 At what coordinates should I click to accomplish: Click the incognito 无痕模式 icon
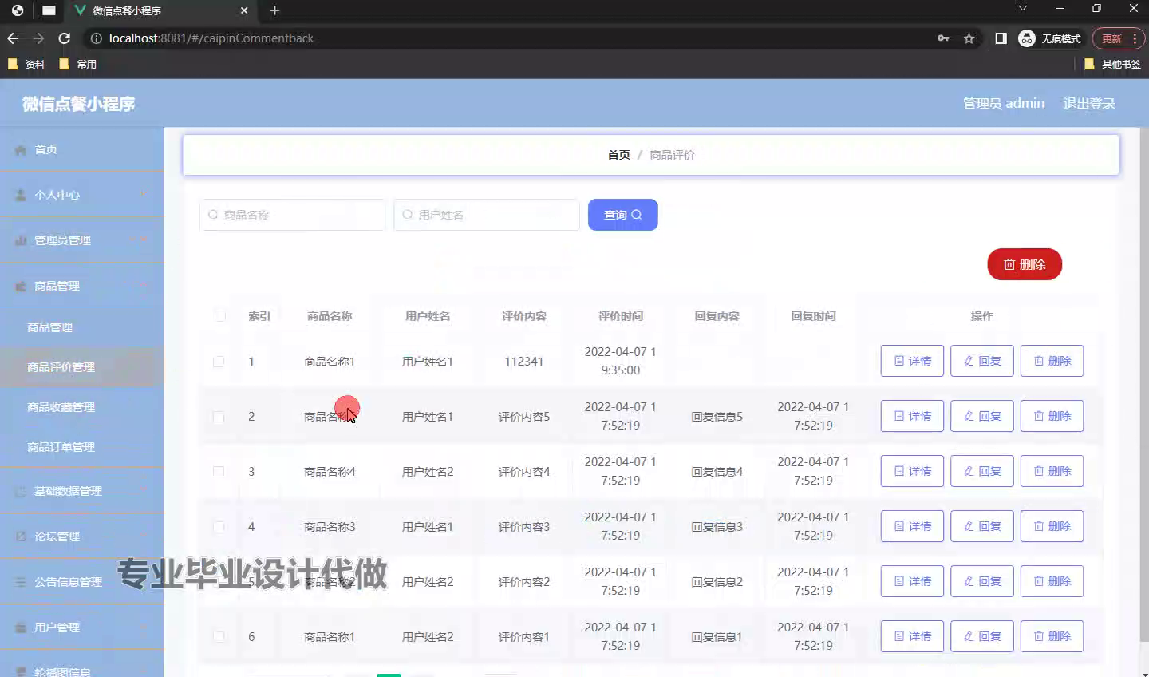click(1027, 38)
